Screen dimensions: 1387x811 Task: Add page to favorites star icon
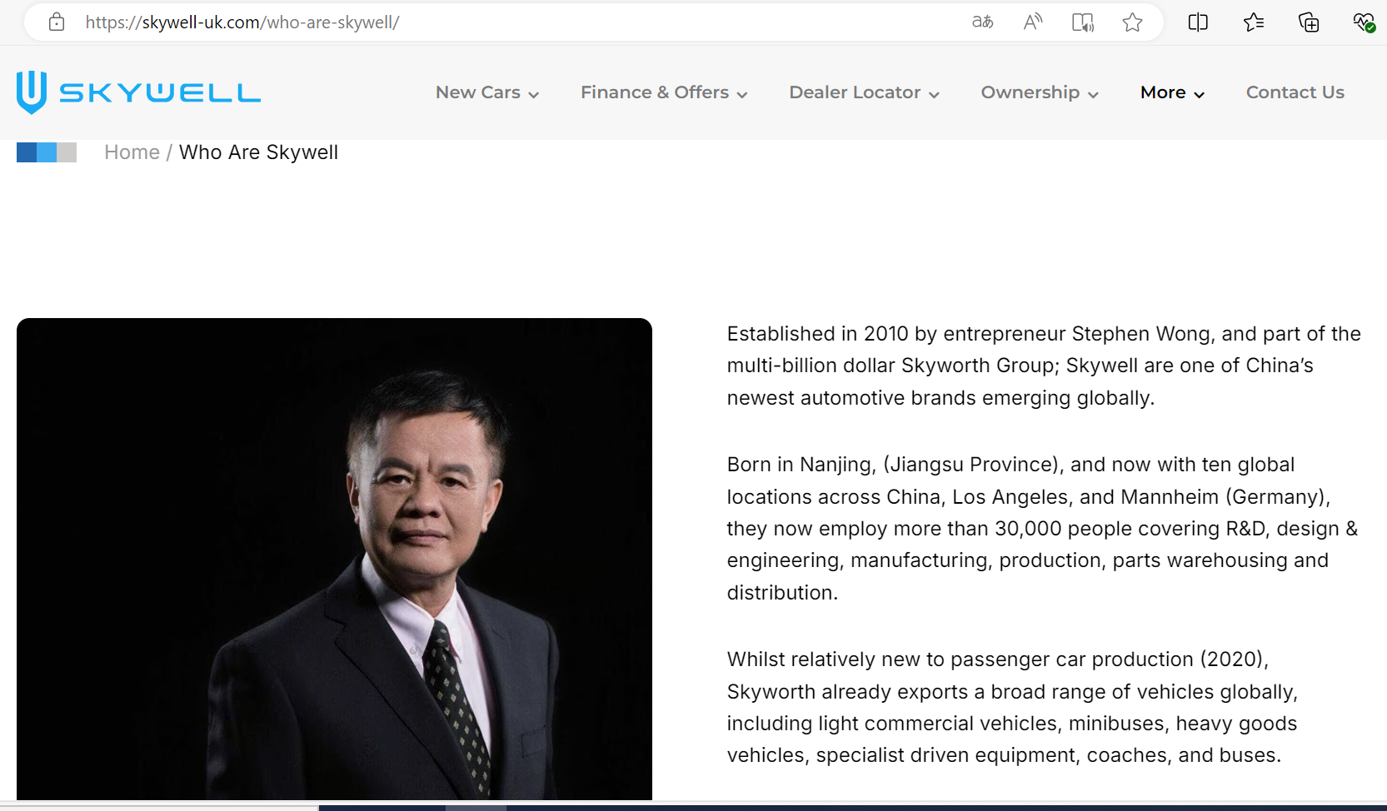(x=1132, y=22)
